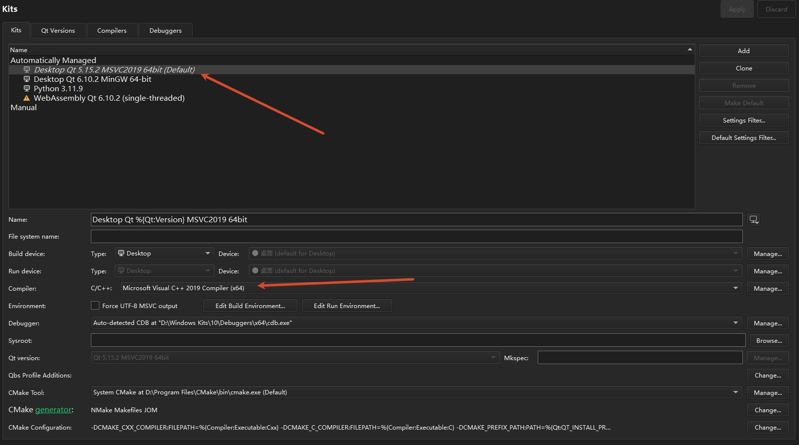Open the C/C++ compiler dropdown
Image resolution: width=799 pixels, height=445 pixels.
point(431,288)
